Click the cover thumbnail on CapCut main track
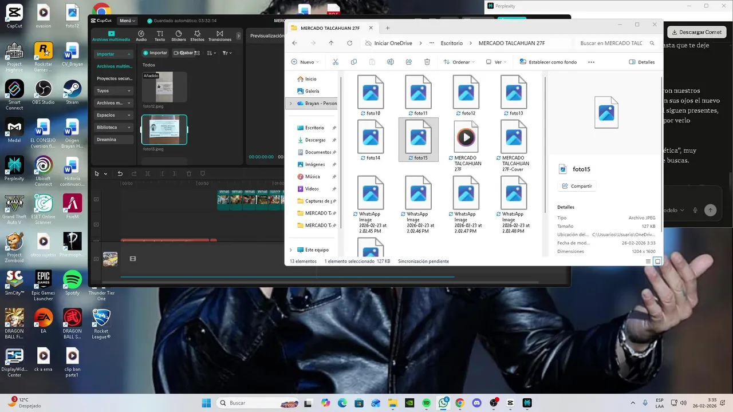This screenshot has height=412, width=733. (x=110, y=259)
